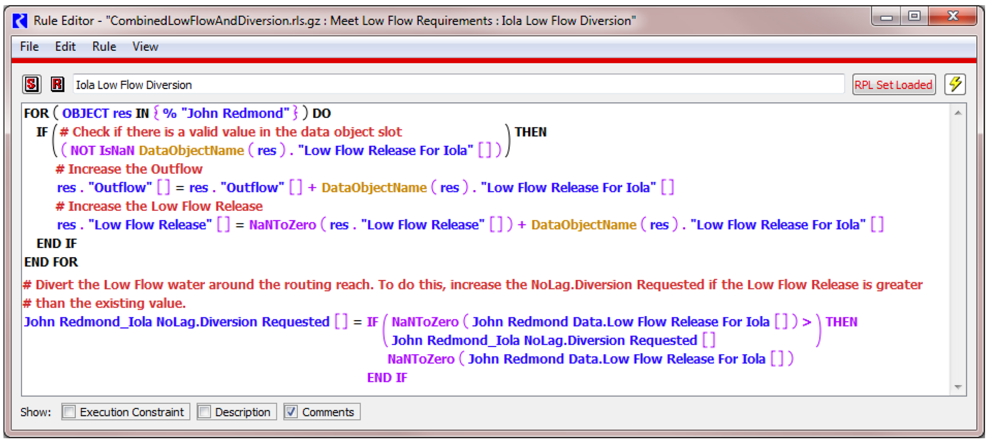This screenshot has width=988, height=444.
Task: Open the Rule menu
Action: [x=104, y=47]
